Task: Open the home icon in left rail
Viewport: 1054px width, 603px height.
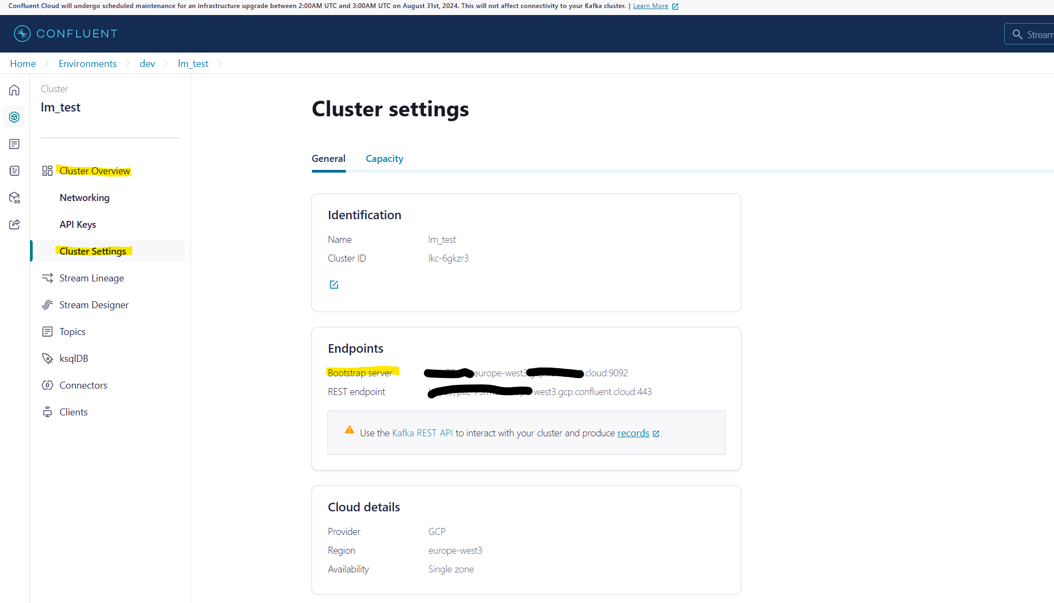Action: [14, 90]
